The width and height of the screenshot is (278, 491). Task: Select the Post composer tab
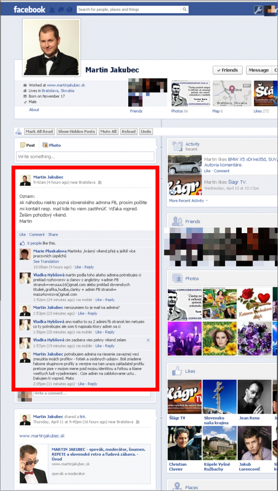pyautogui.click(x=28, y=145)
